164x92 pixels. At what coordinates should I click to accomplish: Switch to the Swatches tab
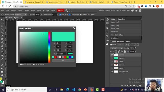[121, 19]
